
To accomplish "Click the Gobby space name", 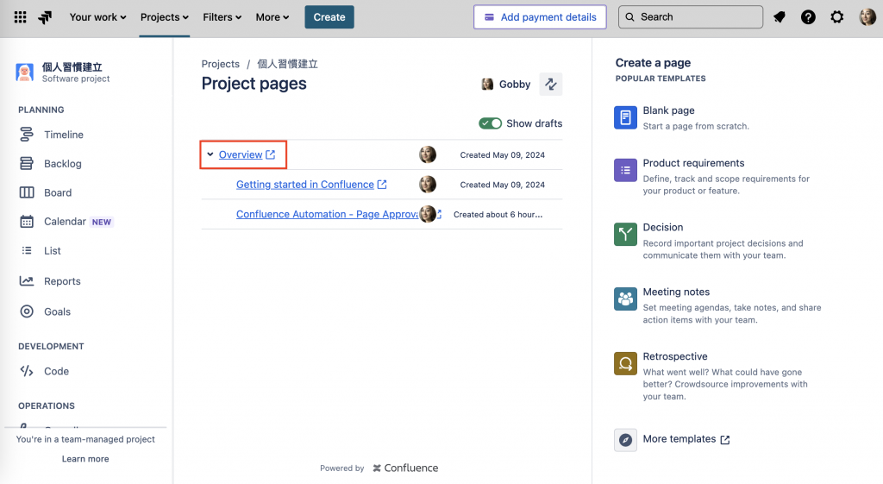I will coord(515,84).
